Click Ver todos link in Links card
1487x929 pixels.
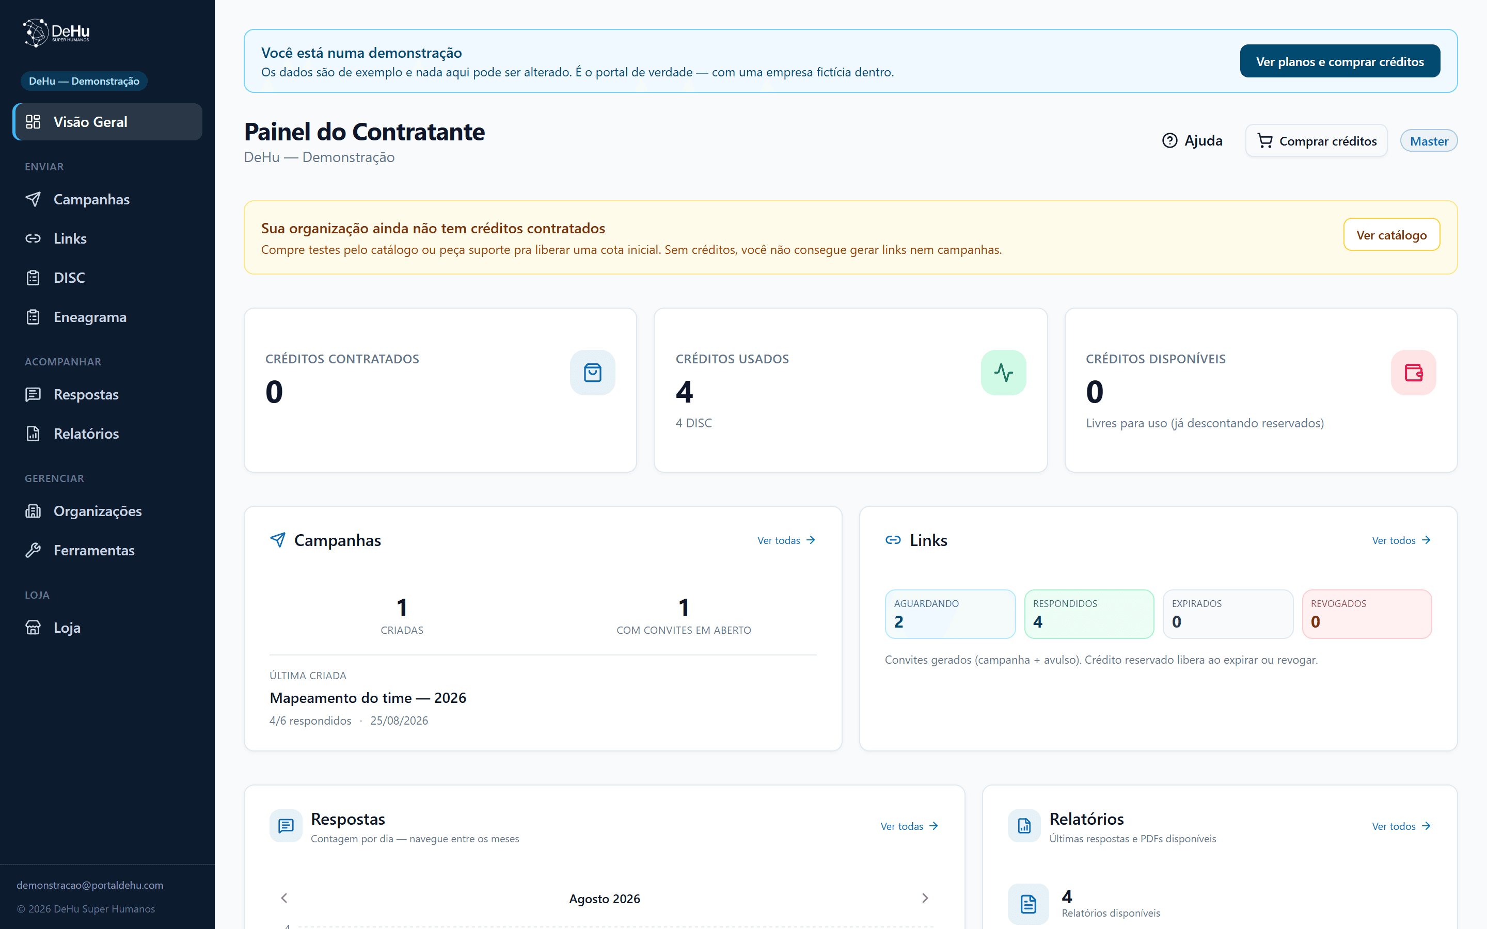click(1402, 540)
